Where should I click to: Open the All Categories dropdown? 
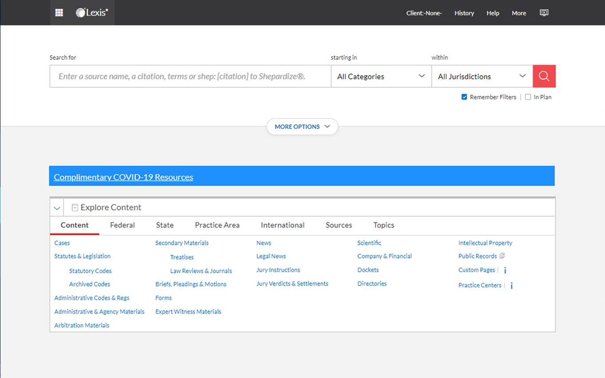coord(381,76)
